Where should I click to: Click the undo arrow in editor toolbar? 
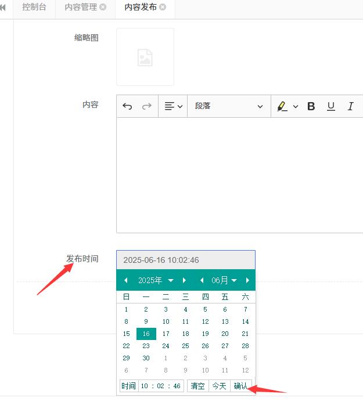(x=127, y=106)
